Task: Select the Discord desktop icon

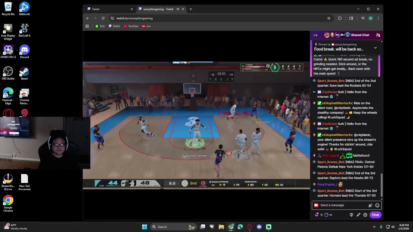Action: tap(25, 52)
